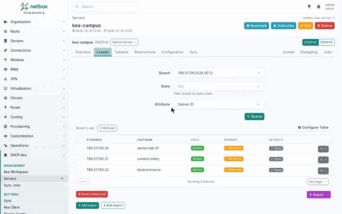Click Configure Table button
This screenshot has height=214, width=342.
pos(313,128)
